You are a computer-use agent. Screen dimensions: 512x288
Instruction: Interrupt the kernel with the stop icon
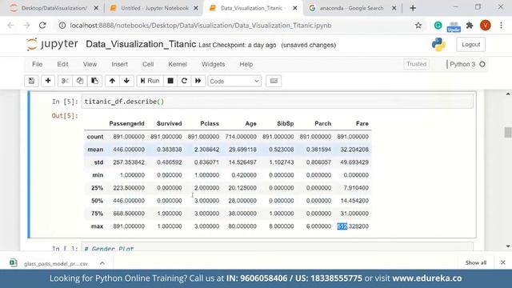click(x=170, y=81)
